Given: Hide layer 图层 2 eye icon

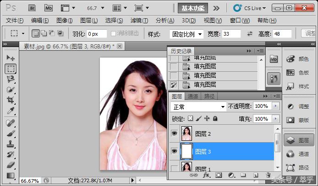Looking at the screenshot, I should point(175,133).
